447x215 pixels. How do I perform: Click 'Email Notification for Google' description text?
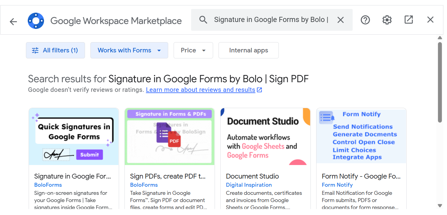[x=357, y=193]
